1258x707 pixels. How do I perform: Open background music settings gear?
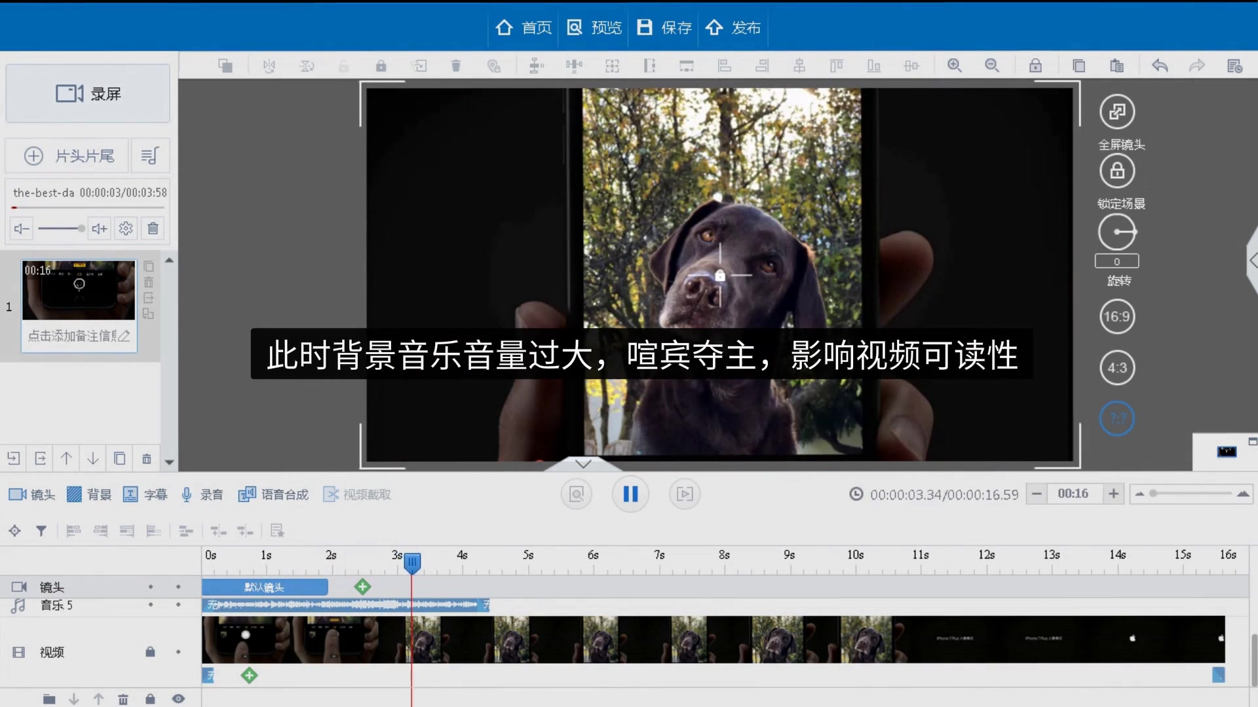coord(126,228)
